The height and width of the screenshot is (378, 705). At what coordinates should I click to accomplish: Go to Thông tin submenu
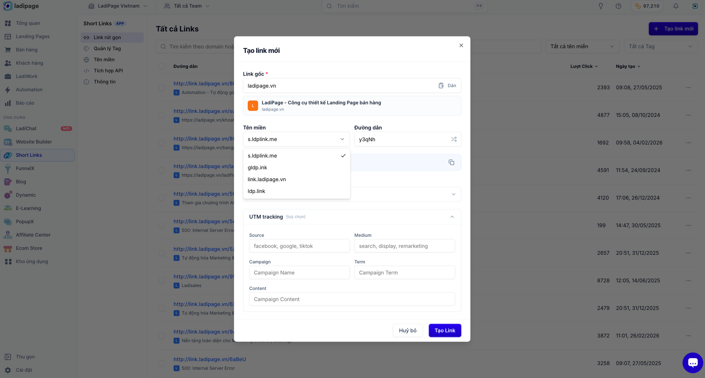105,82
